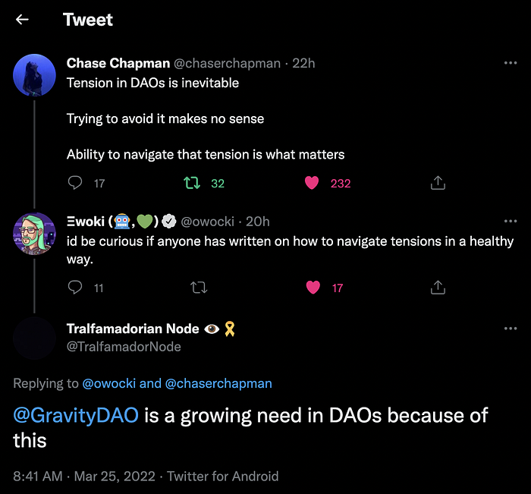Open more options on Tralfamadorian Node's tweet
Screen dimensions: 531x494
point(511,329)
